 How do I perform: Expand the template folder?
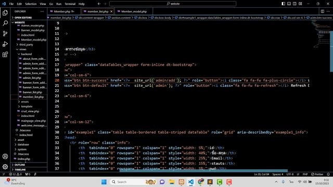pos(27,106)
